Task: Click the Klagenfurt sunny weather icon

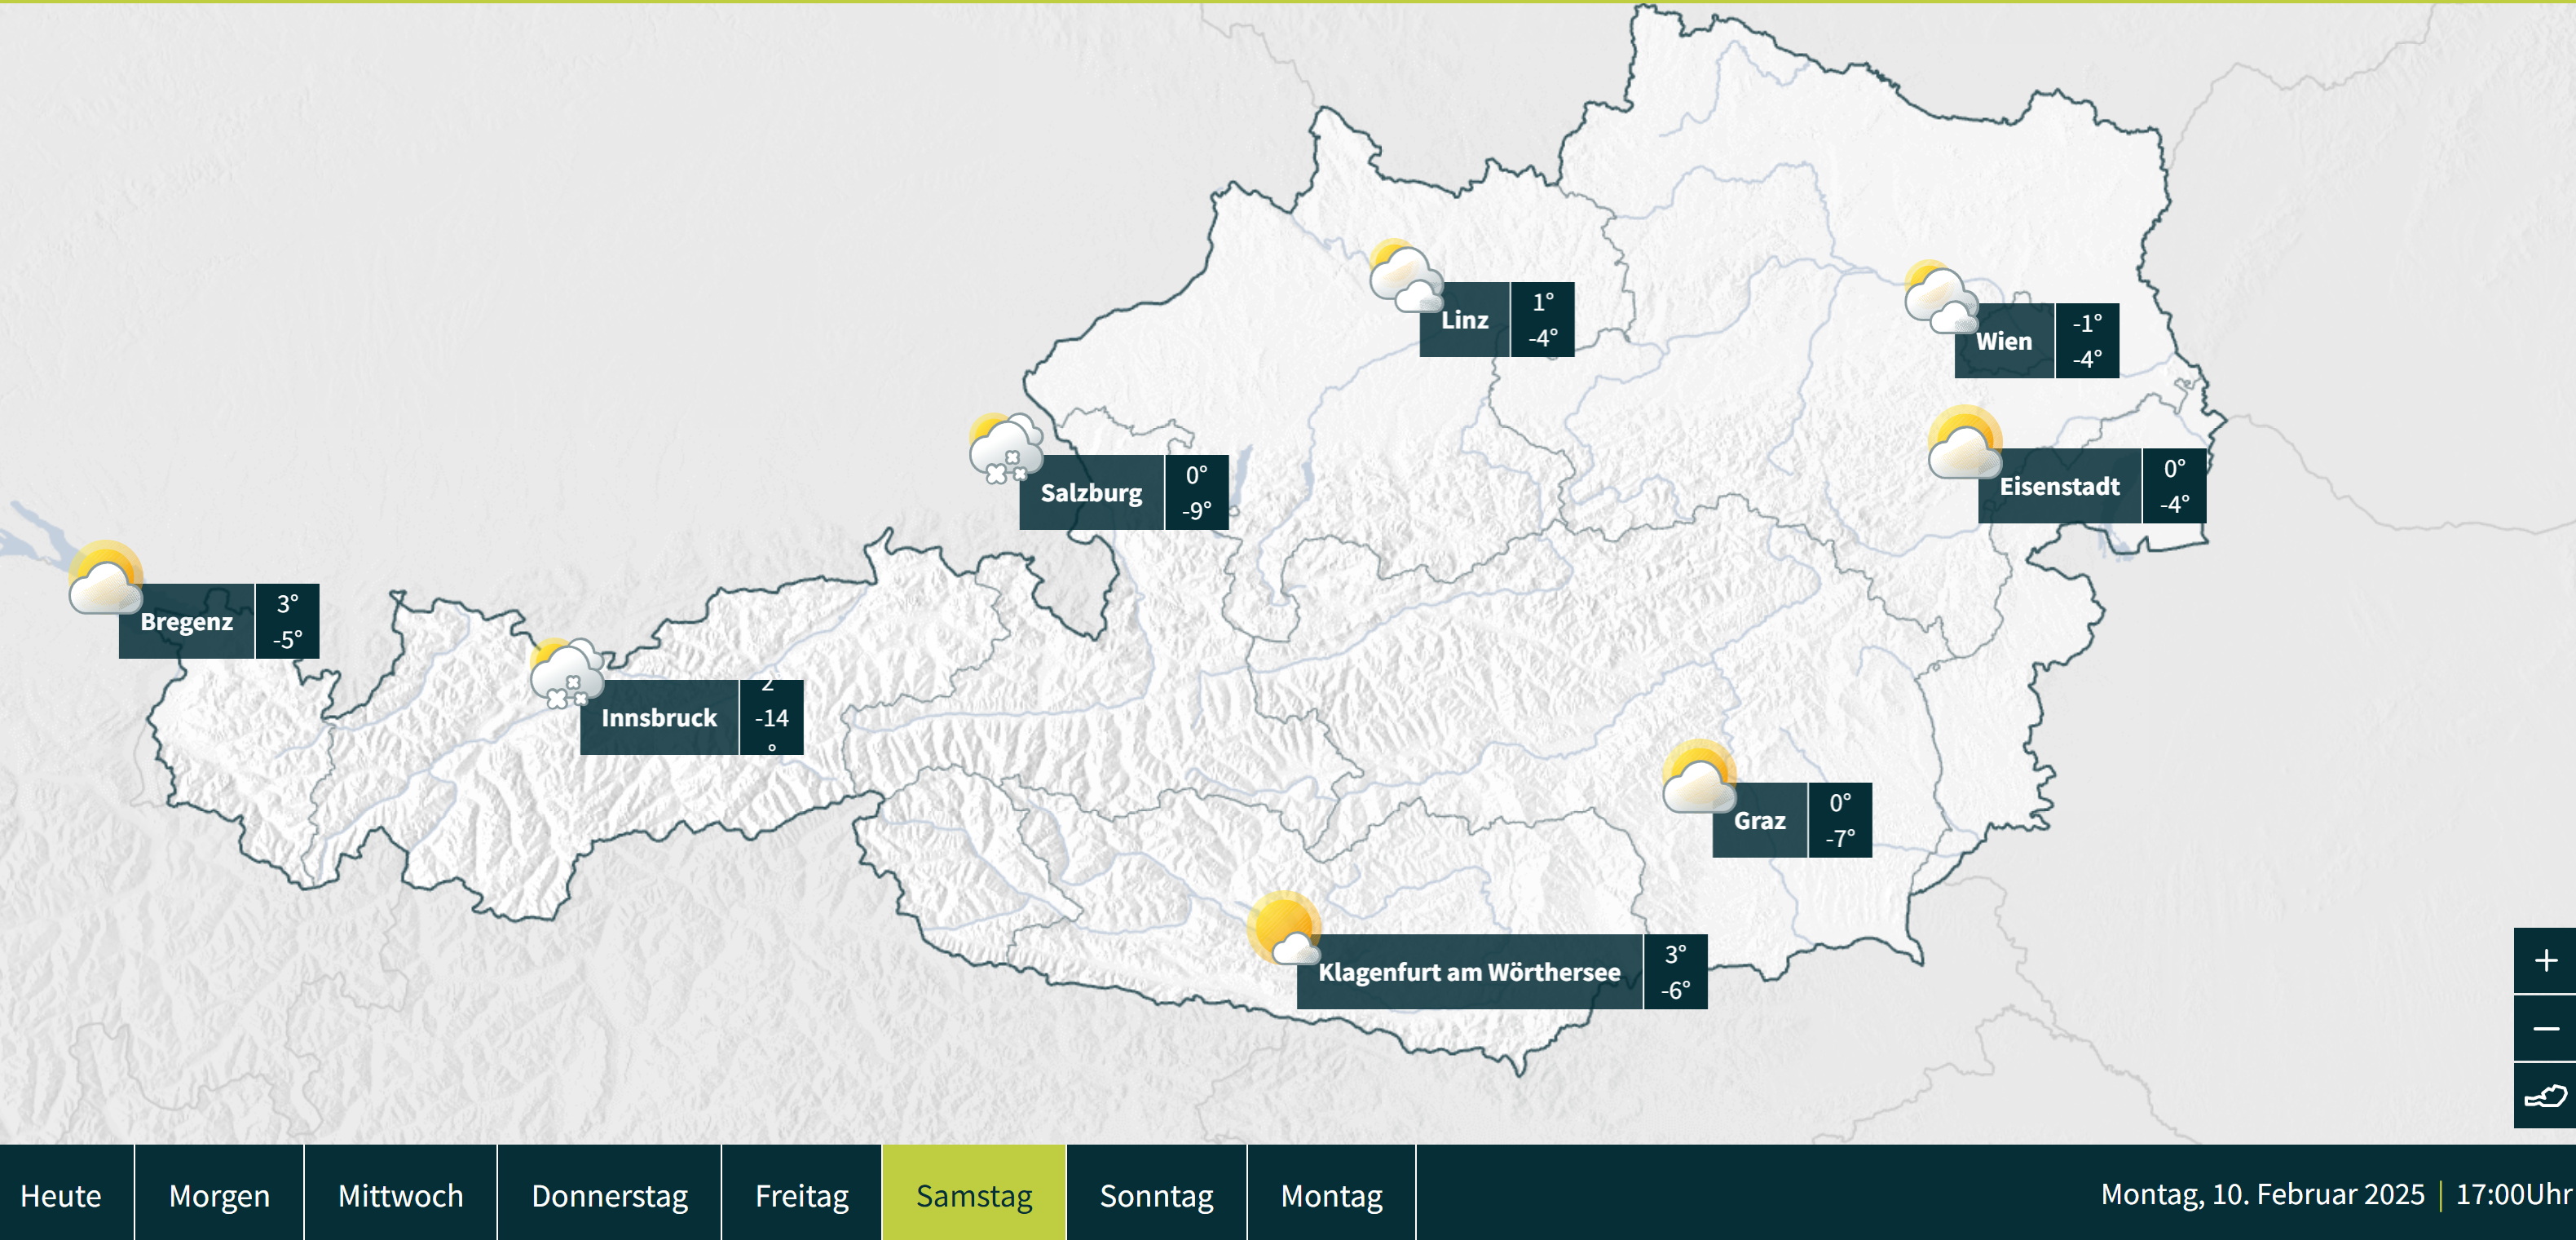Action: coord(1284,928)
